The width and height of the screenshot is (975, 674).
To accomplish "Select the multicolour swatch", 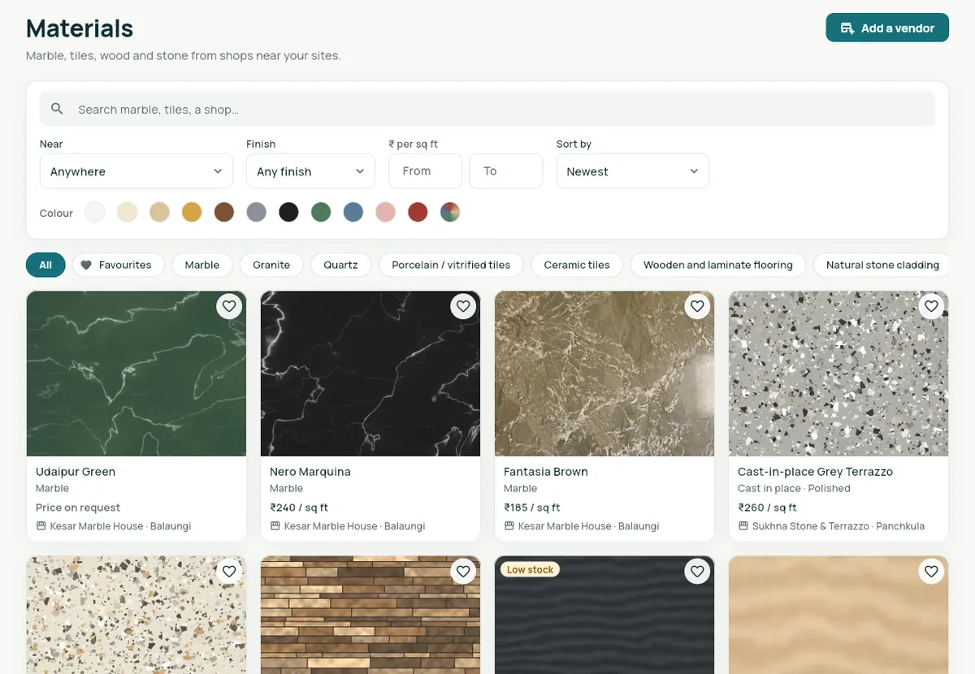I will (x=450, y=213).
